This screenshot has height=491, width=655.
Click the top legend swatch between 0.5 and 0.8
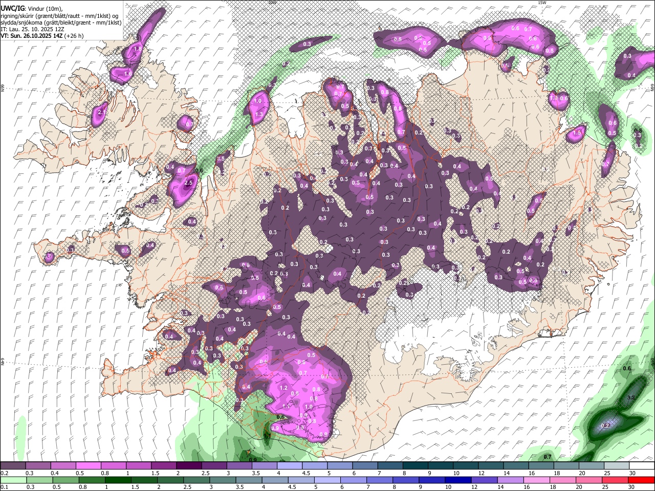pyautogui.click(x=88, y=465)
